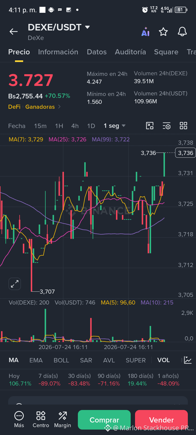This screenshot has width=196, height=435.
Task: Open the DeFi category link
Action: pos(14,107)
